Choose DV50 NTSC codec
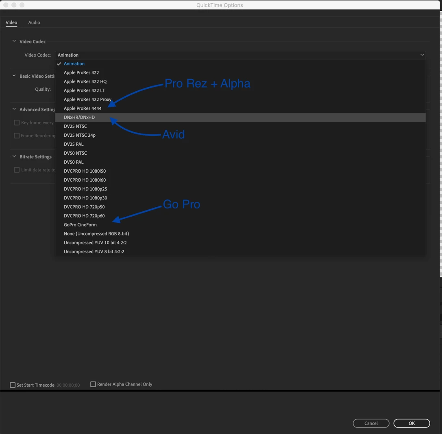 240,153
